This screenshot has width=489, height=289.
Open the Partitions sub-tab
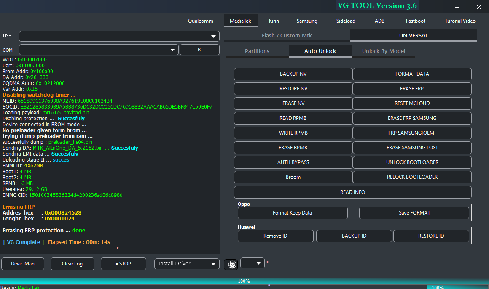(x=257, y=51)
